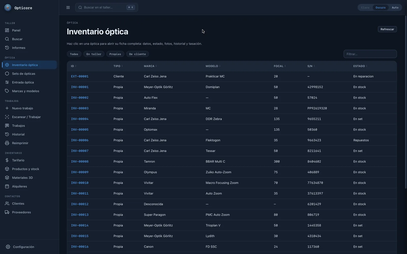Click the En reparacion status cell
The width and height of the screenshot is (407, 254).
363,76
